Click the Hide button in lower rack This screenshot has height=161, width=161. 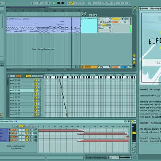[x=33, y=126]
